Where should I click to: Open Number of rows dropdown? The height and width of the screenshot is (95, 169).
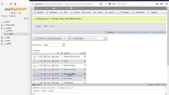coord(66,38)
